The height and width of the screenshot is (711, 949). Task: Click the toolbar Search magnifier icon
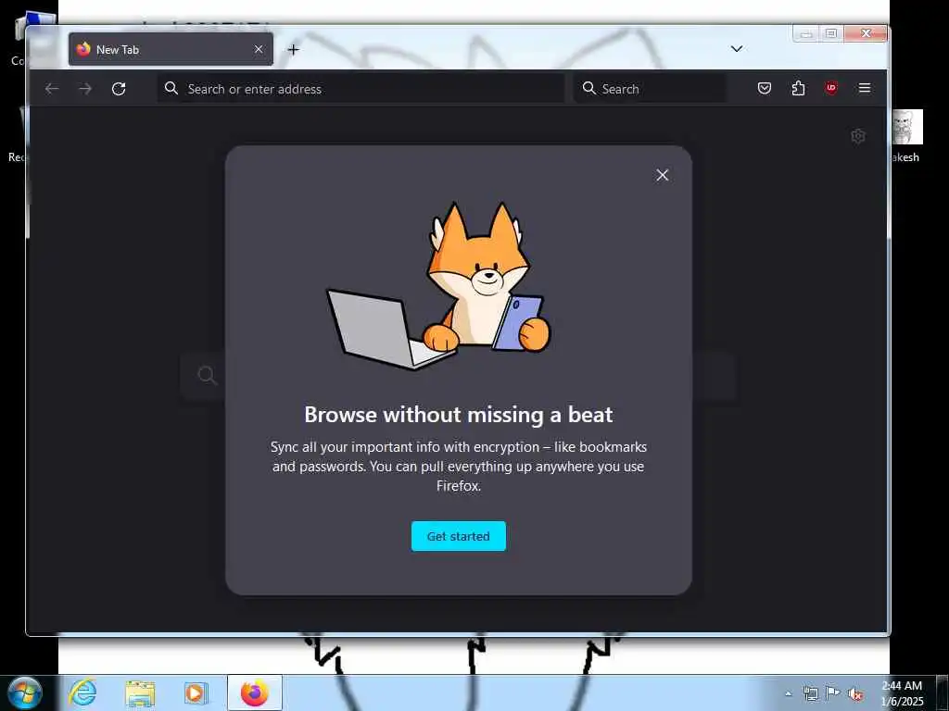coord(588,88)
